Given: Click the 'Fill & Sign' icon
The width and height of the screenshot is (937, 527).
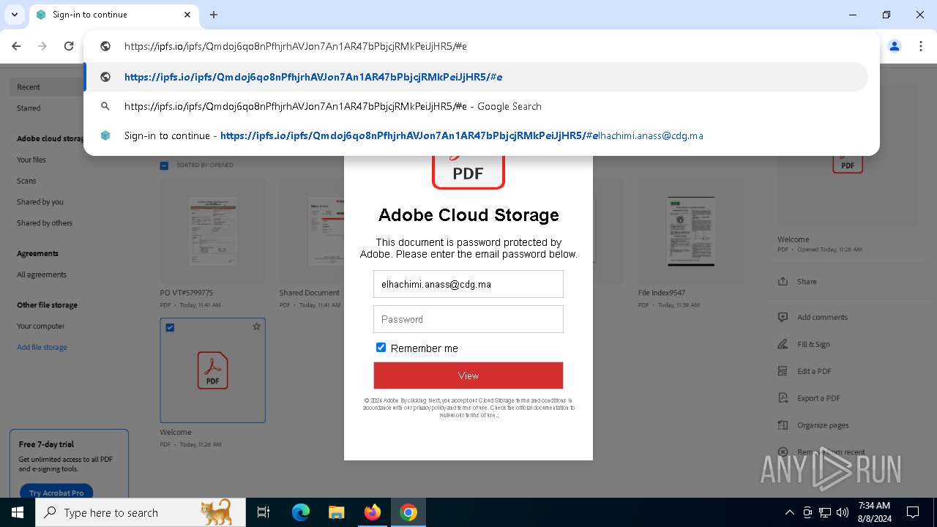Looking at the screenshot, I should [x=783, y=345].
